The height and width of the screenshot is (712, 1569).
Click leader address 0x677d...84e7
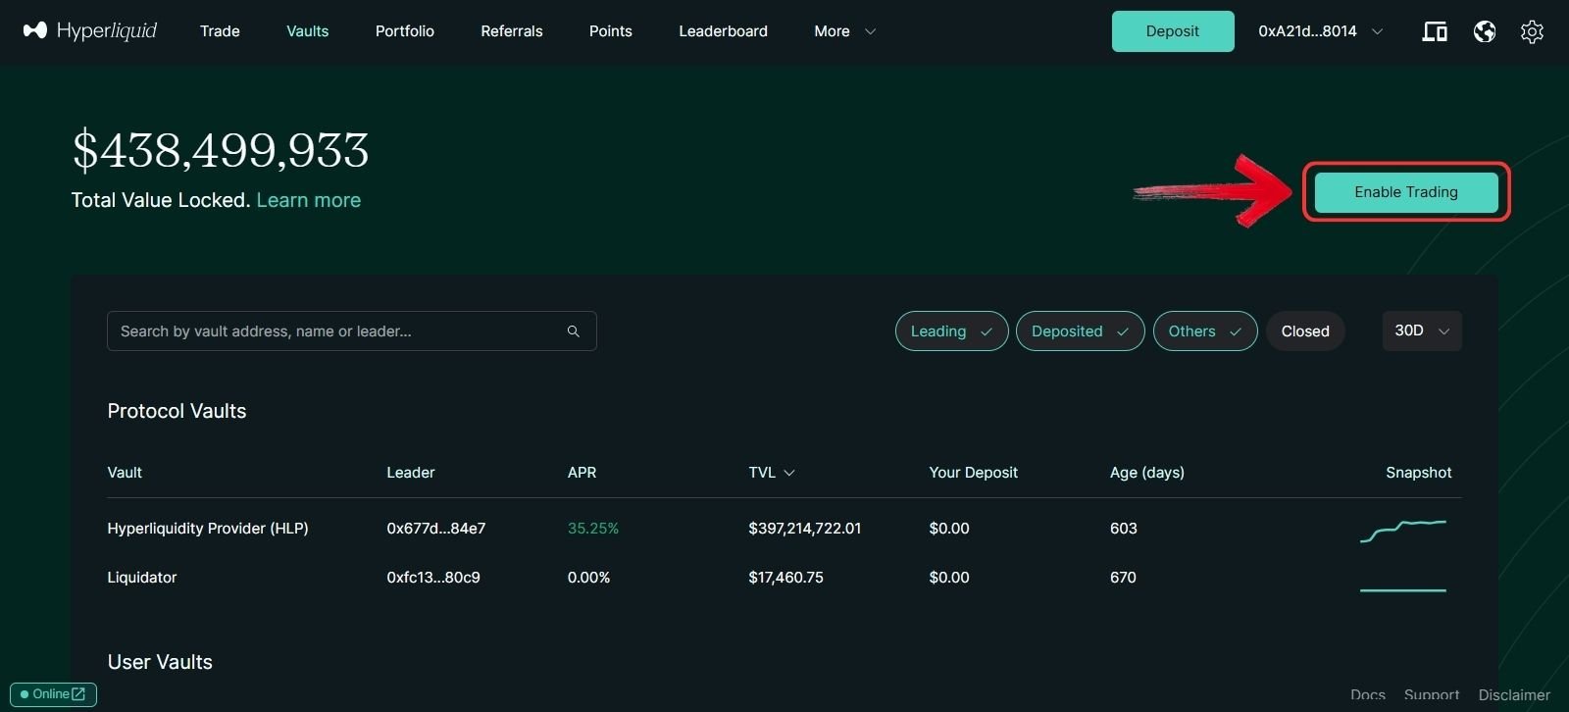pos(436,529)
